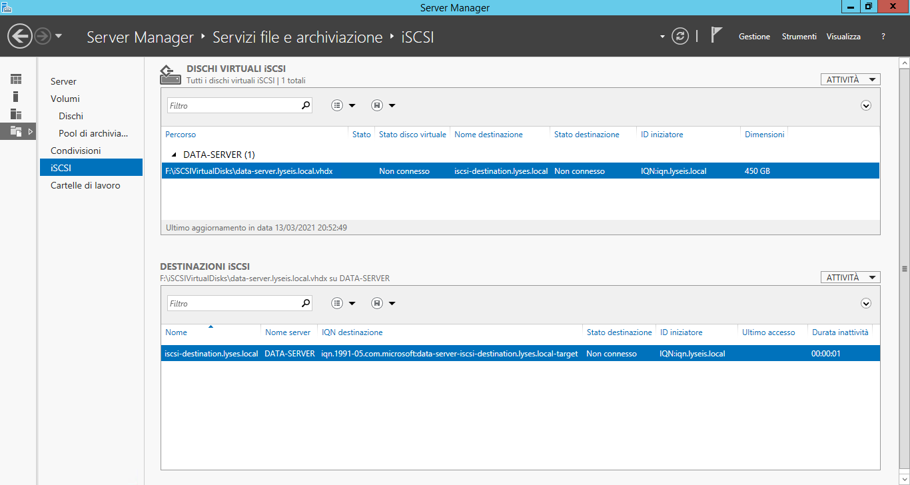Select Cartelle di lavoro navigation item
Viewport: 910px width, 485px height.
85,185
